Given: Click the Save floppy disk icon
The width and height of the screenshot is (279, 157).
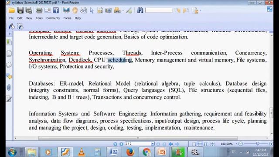Looking at the screenshot, I should coord(20,10).
